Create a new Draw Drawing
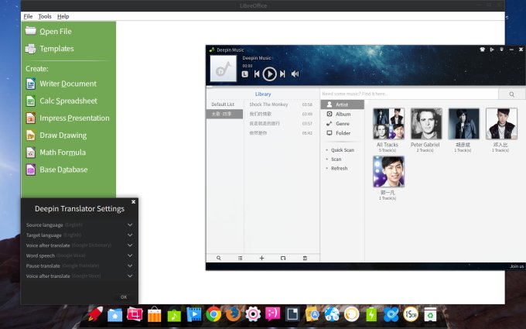 (x=56, y=135)
